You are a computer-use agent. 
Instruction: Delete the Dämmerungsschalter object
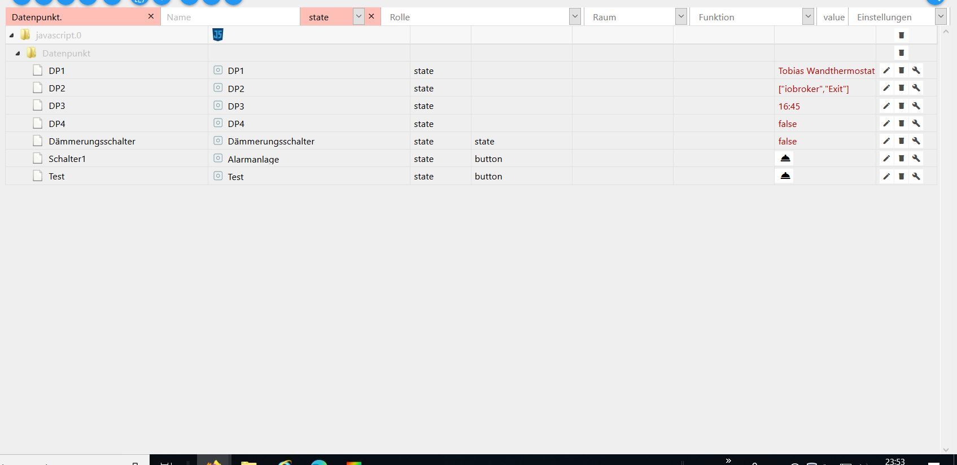point(901,141)
